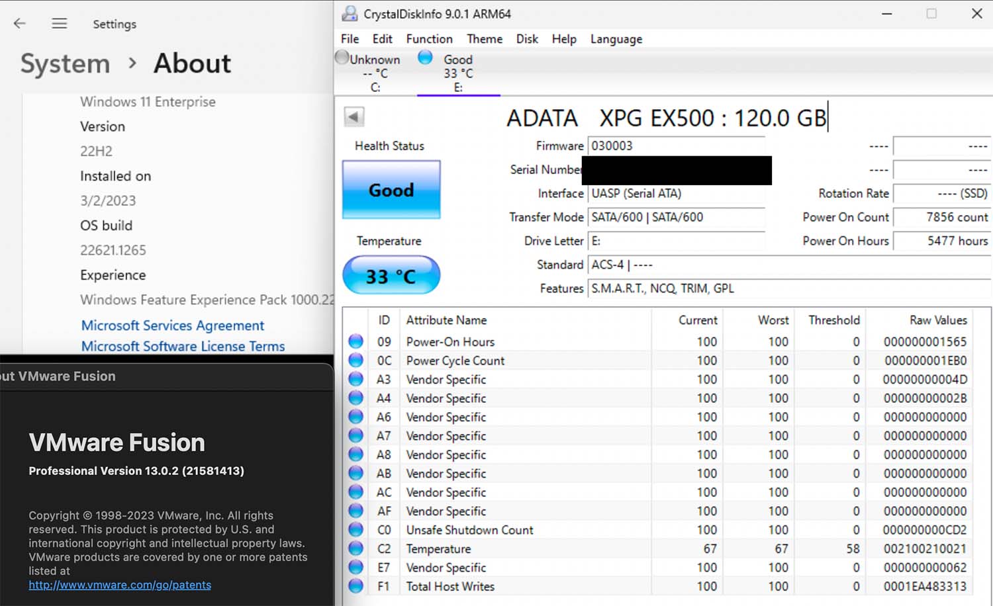993x606 pixels.
Task: Click the Drive Letter field E:
Action: (x=677, y=241)
